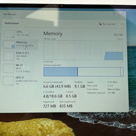The image size is (136, 136).
Task: Open the Disk 0 (C:) entry
Action: [21, 56]
